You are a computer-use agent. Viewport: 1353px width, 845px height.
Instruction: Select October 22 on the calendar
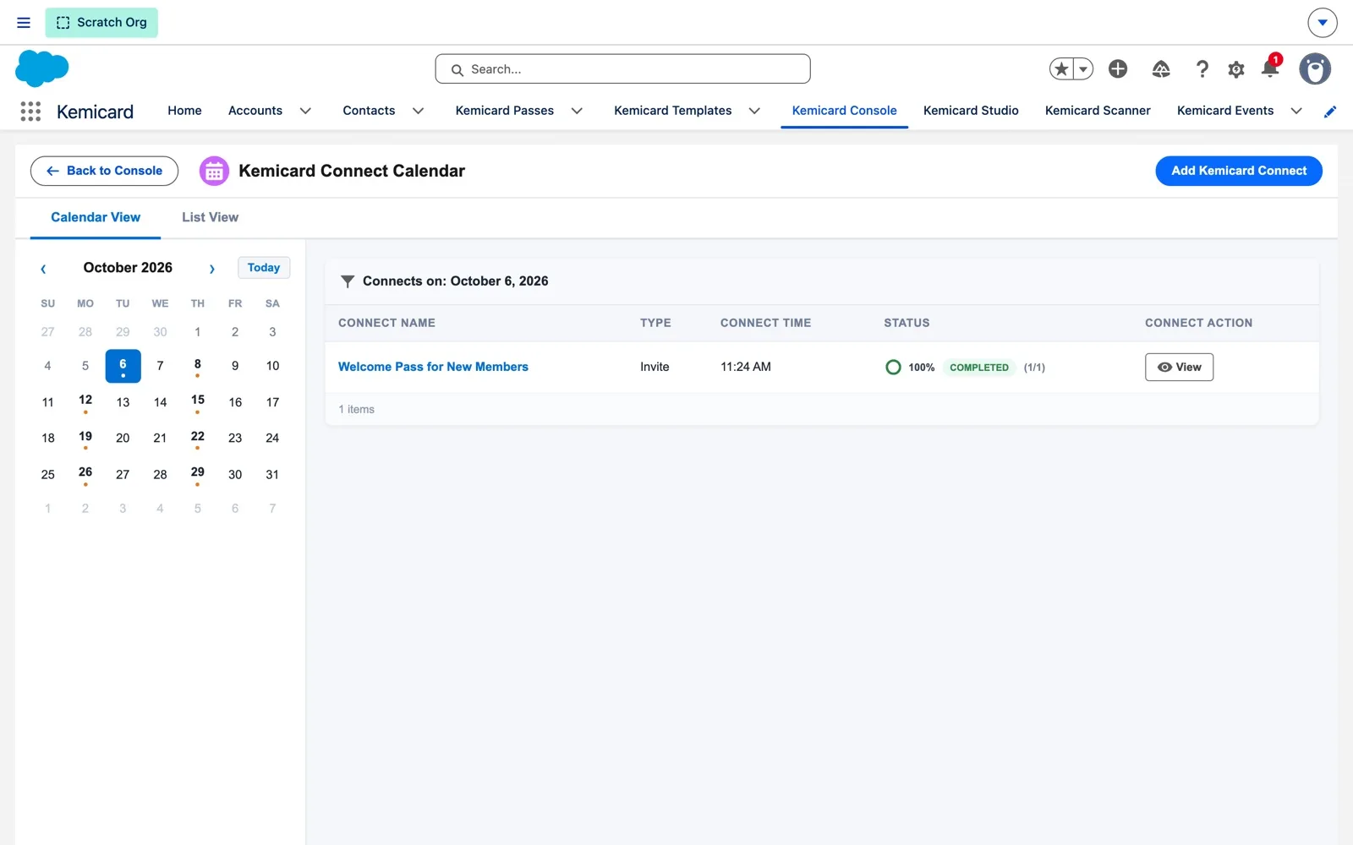(x=197, y=438)
